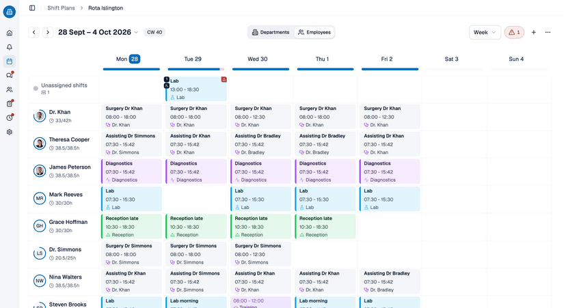The image size is (566, 308).
Task: Click the blue company logo
Action: (x=10, y=12)
